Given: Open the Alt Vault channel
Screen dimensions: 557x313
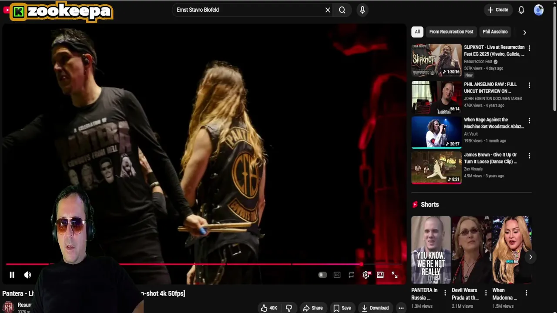Looking at the screenshot, I should [x=471, y=134].
